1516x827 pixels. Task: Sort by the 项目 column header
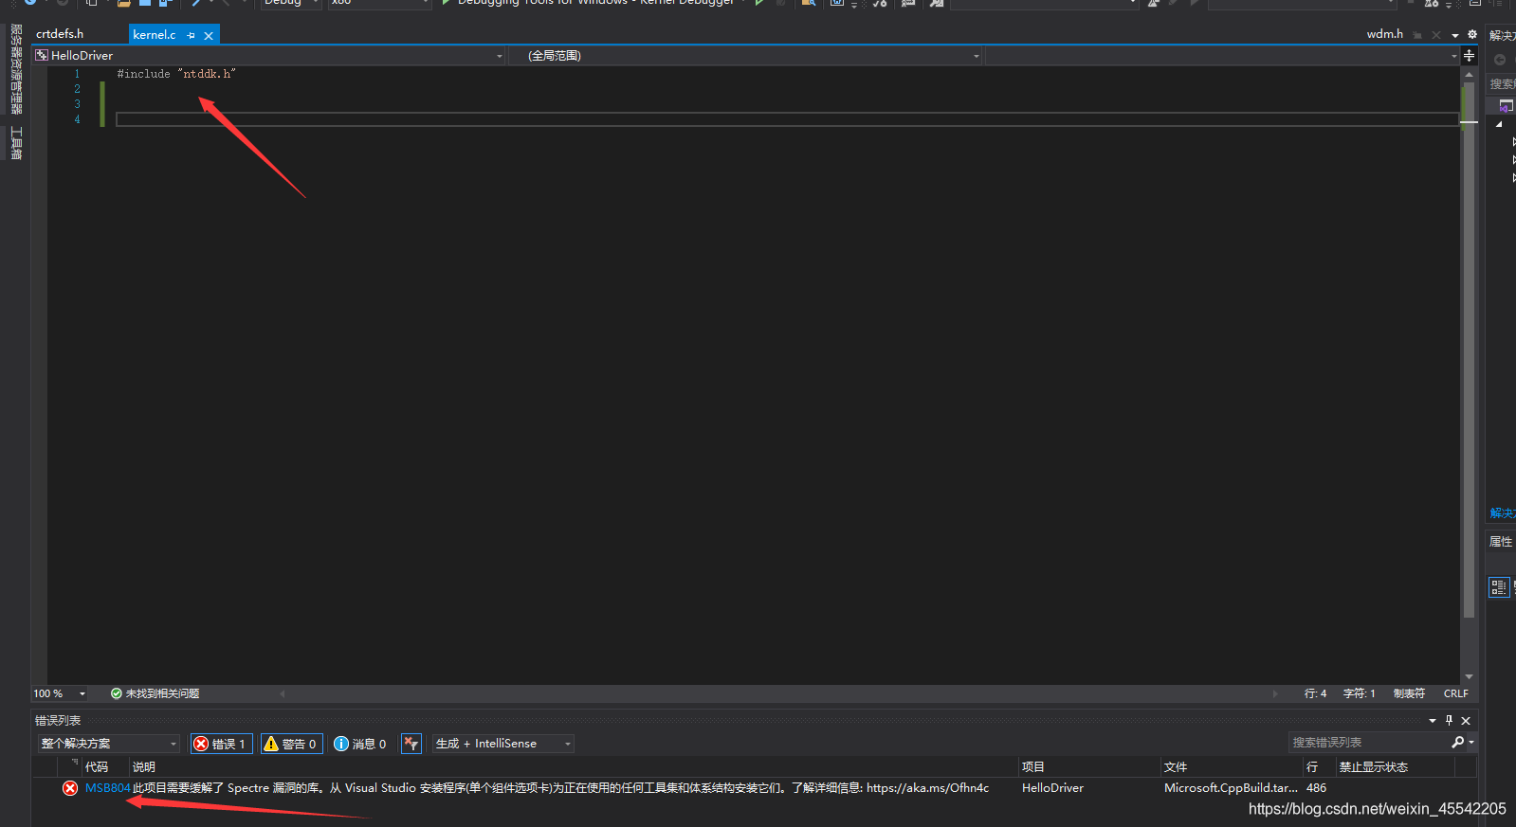click(1033, 767)
